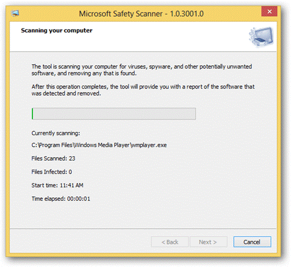Click the disabled Next button
This screenshot has width=291, height=267.
coord(209,242)
